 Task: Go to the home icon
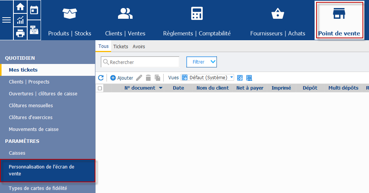20,7
